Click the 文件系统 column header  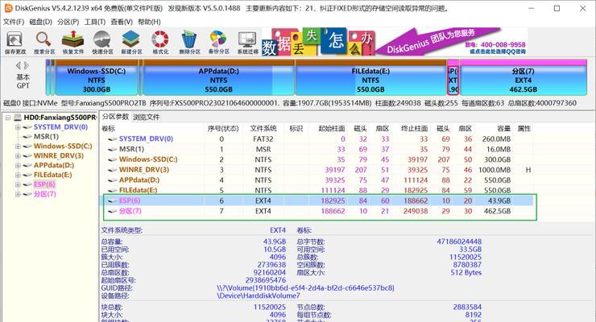[x=263, y=129]
